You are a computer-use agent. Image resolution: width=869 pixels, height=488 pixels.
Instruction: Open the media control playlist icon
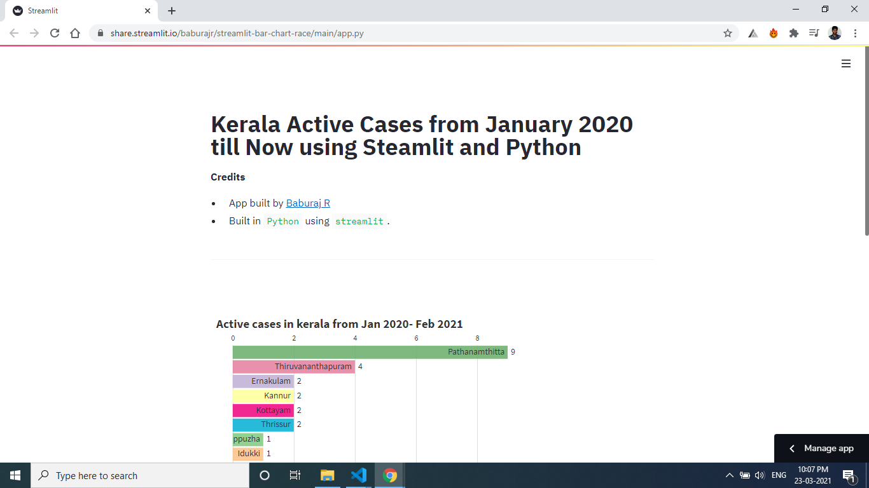point(814,33)
